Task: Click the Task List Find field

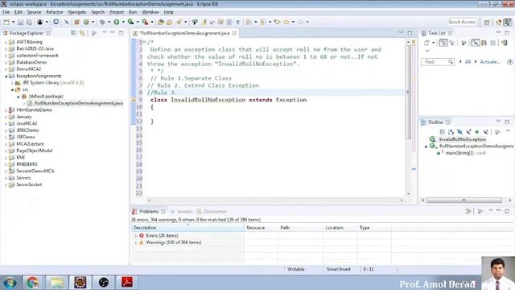Action: pos(438,62)
